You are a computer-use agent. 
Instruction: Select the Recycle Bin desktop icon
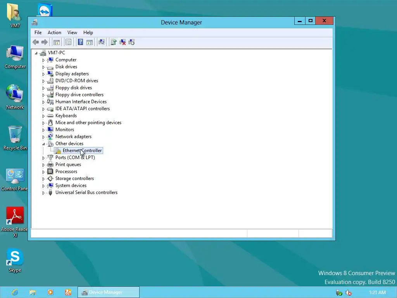coord(15,138)
